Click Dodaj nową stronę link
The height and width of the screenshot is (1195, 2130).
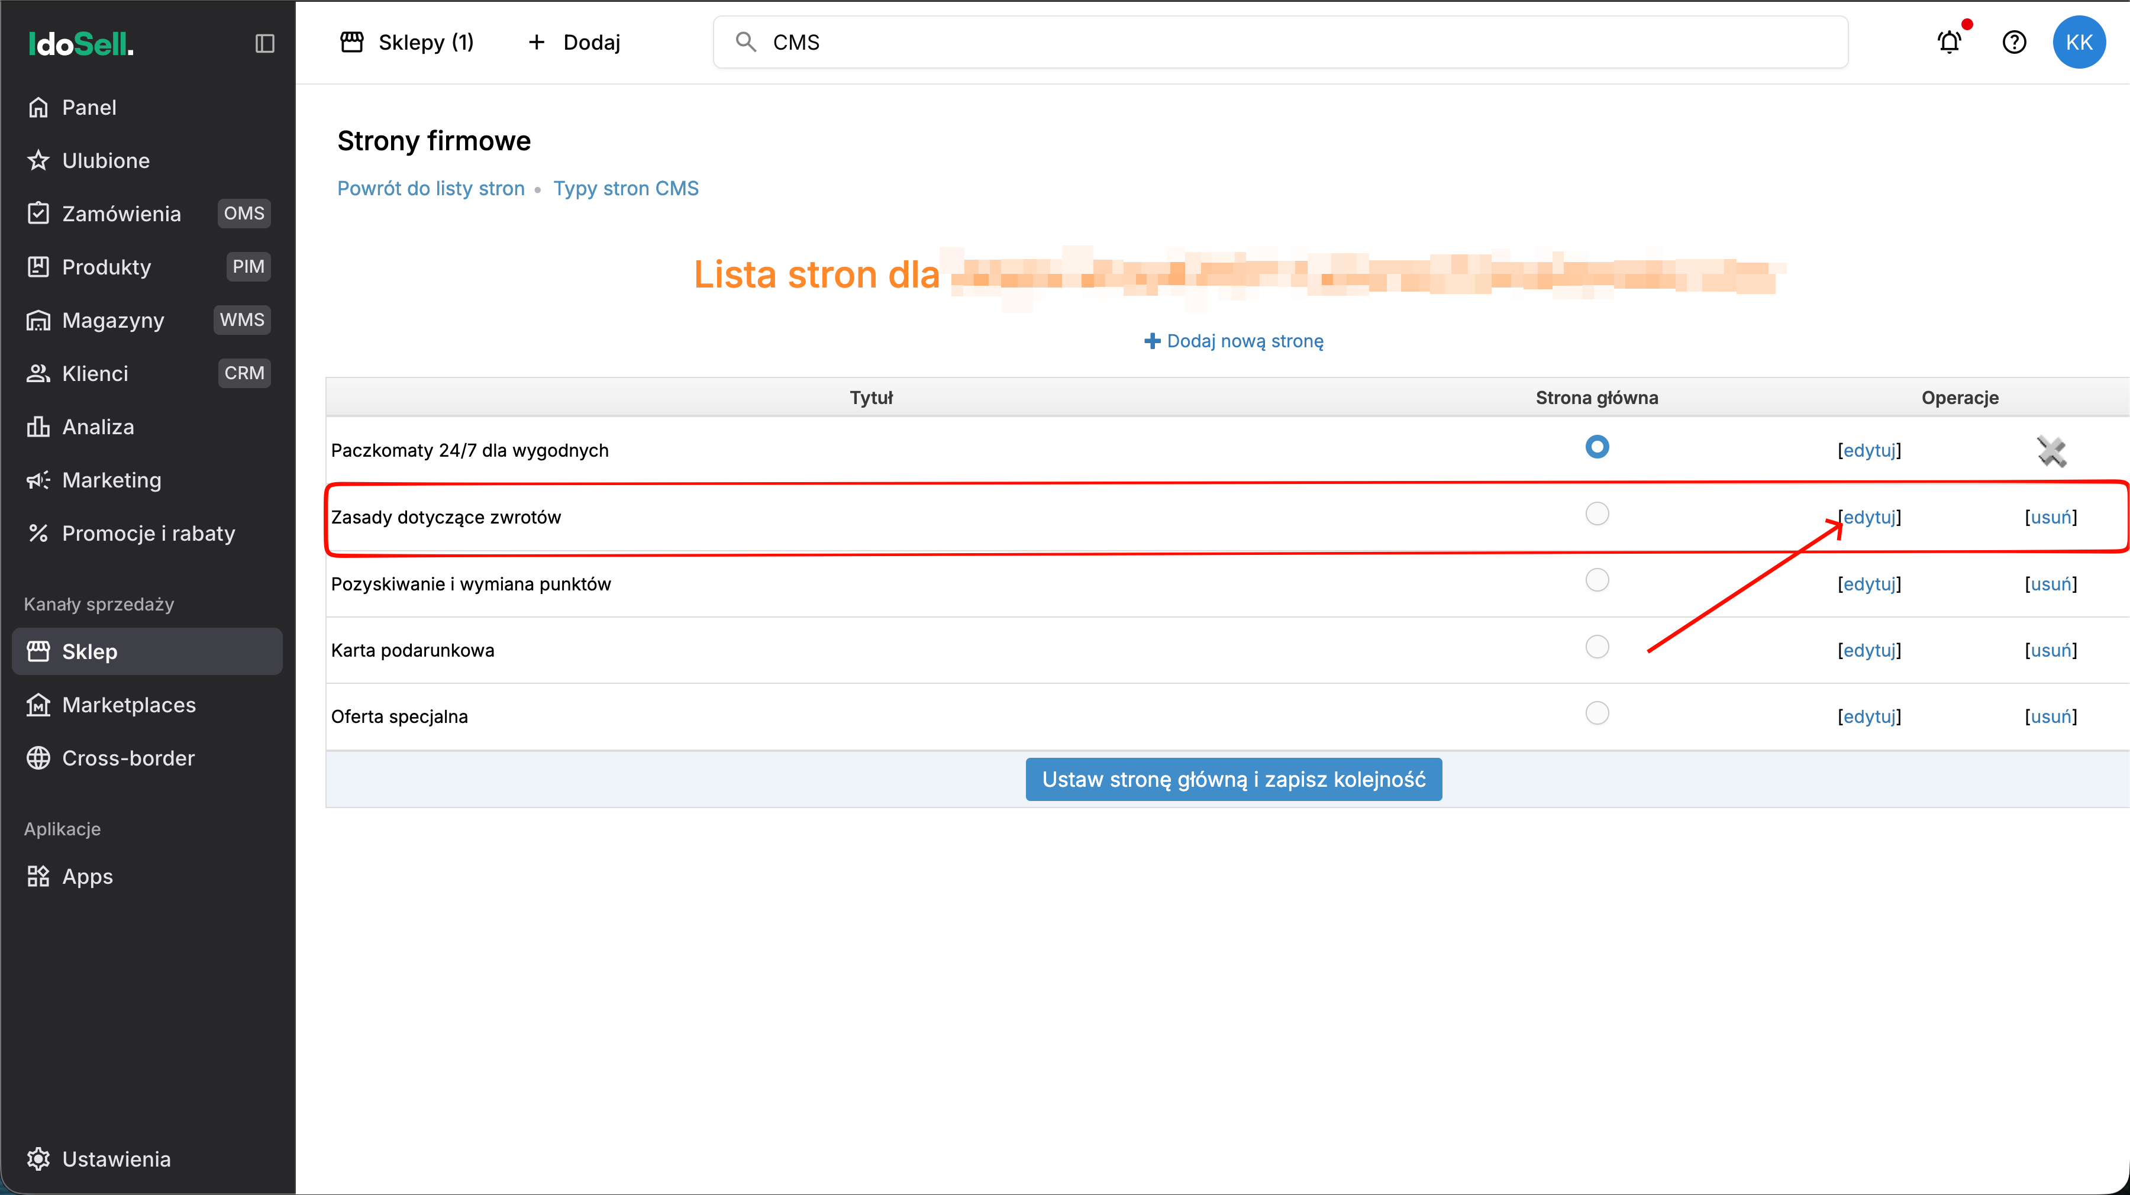point(1234,341)
